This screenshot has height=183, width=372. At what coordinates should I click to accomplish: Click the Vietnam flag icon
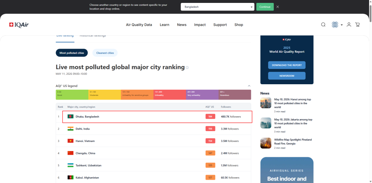click(70, 141)
